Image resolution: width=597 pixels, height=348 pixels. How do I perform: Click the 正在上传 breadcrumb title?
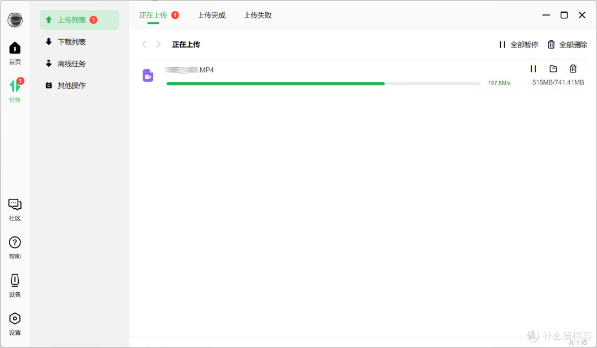click(x=186, y=45)
